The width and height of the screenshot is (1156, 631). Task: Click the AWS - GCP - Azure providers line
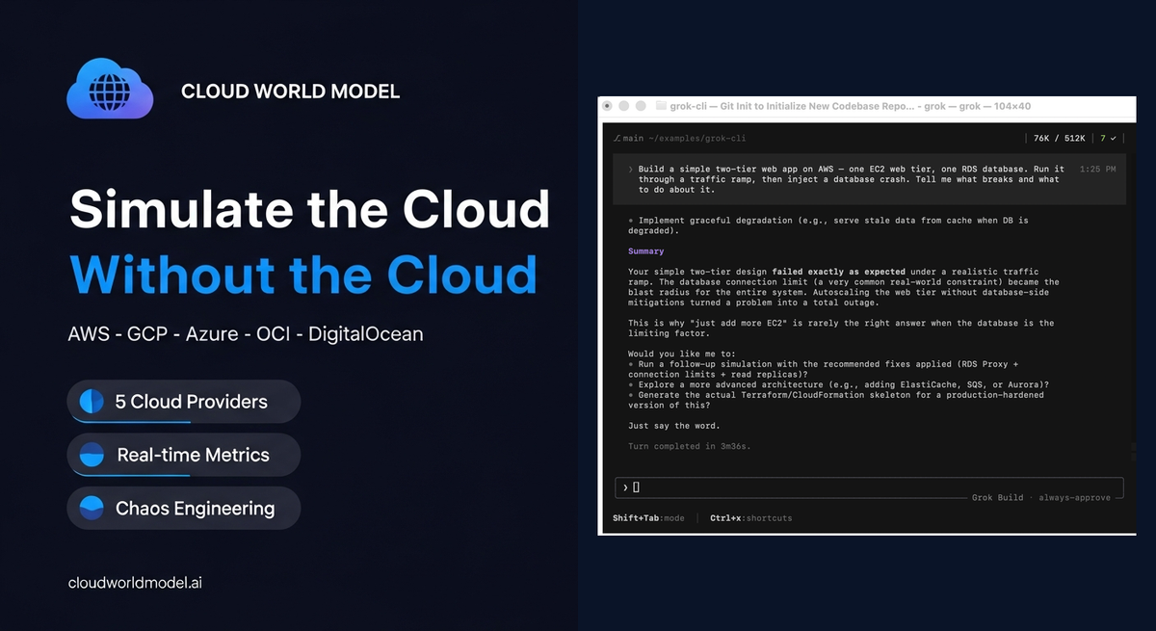[x=246, y=334]
